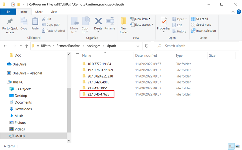Image resolution: width=242 pixels, height=150 pixels.
Task: Switch to the View ribbon tab
Action: (53, 12)
